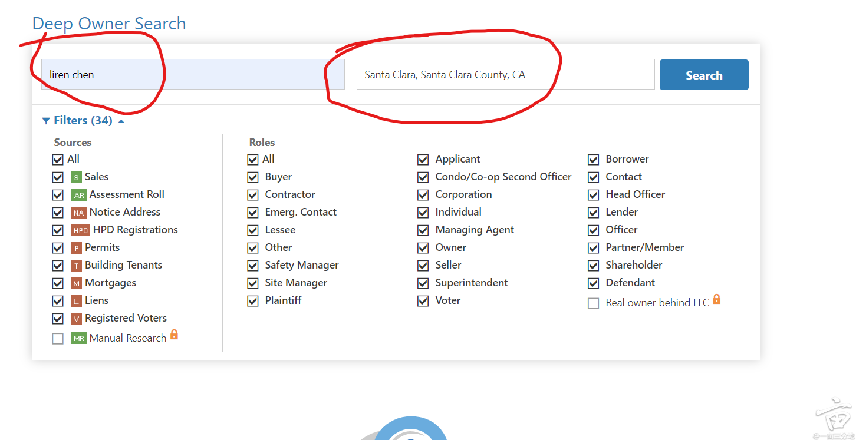
Task: Toggle the Officer role checkbox
Action: [594, 230]
